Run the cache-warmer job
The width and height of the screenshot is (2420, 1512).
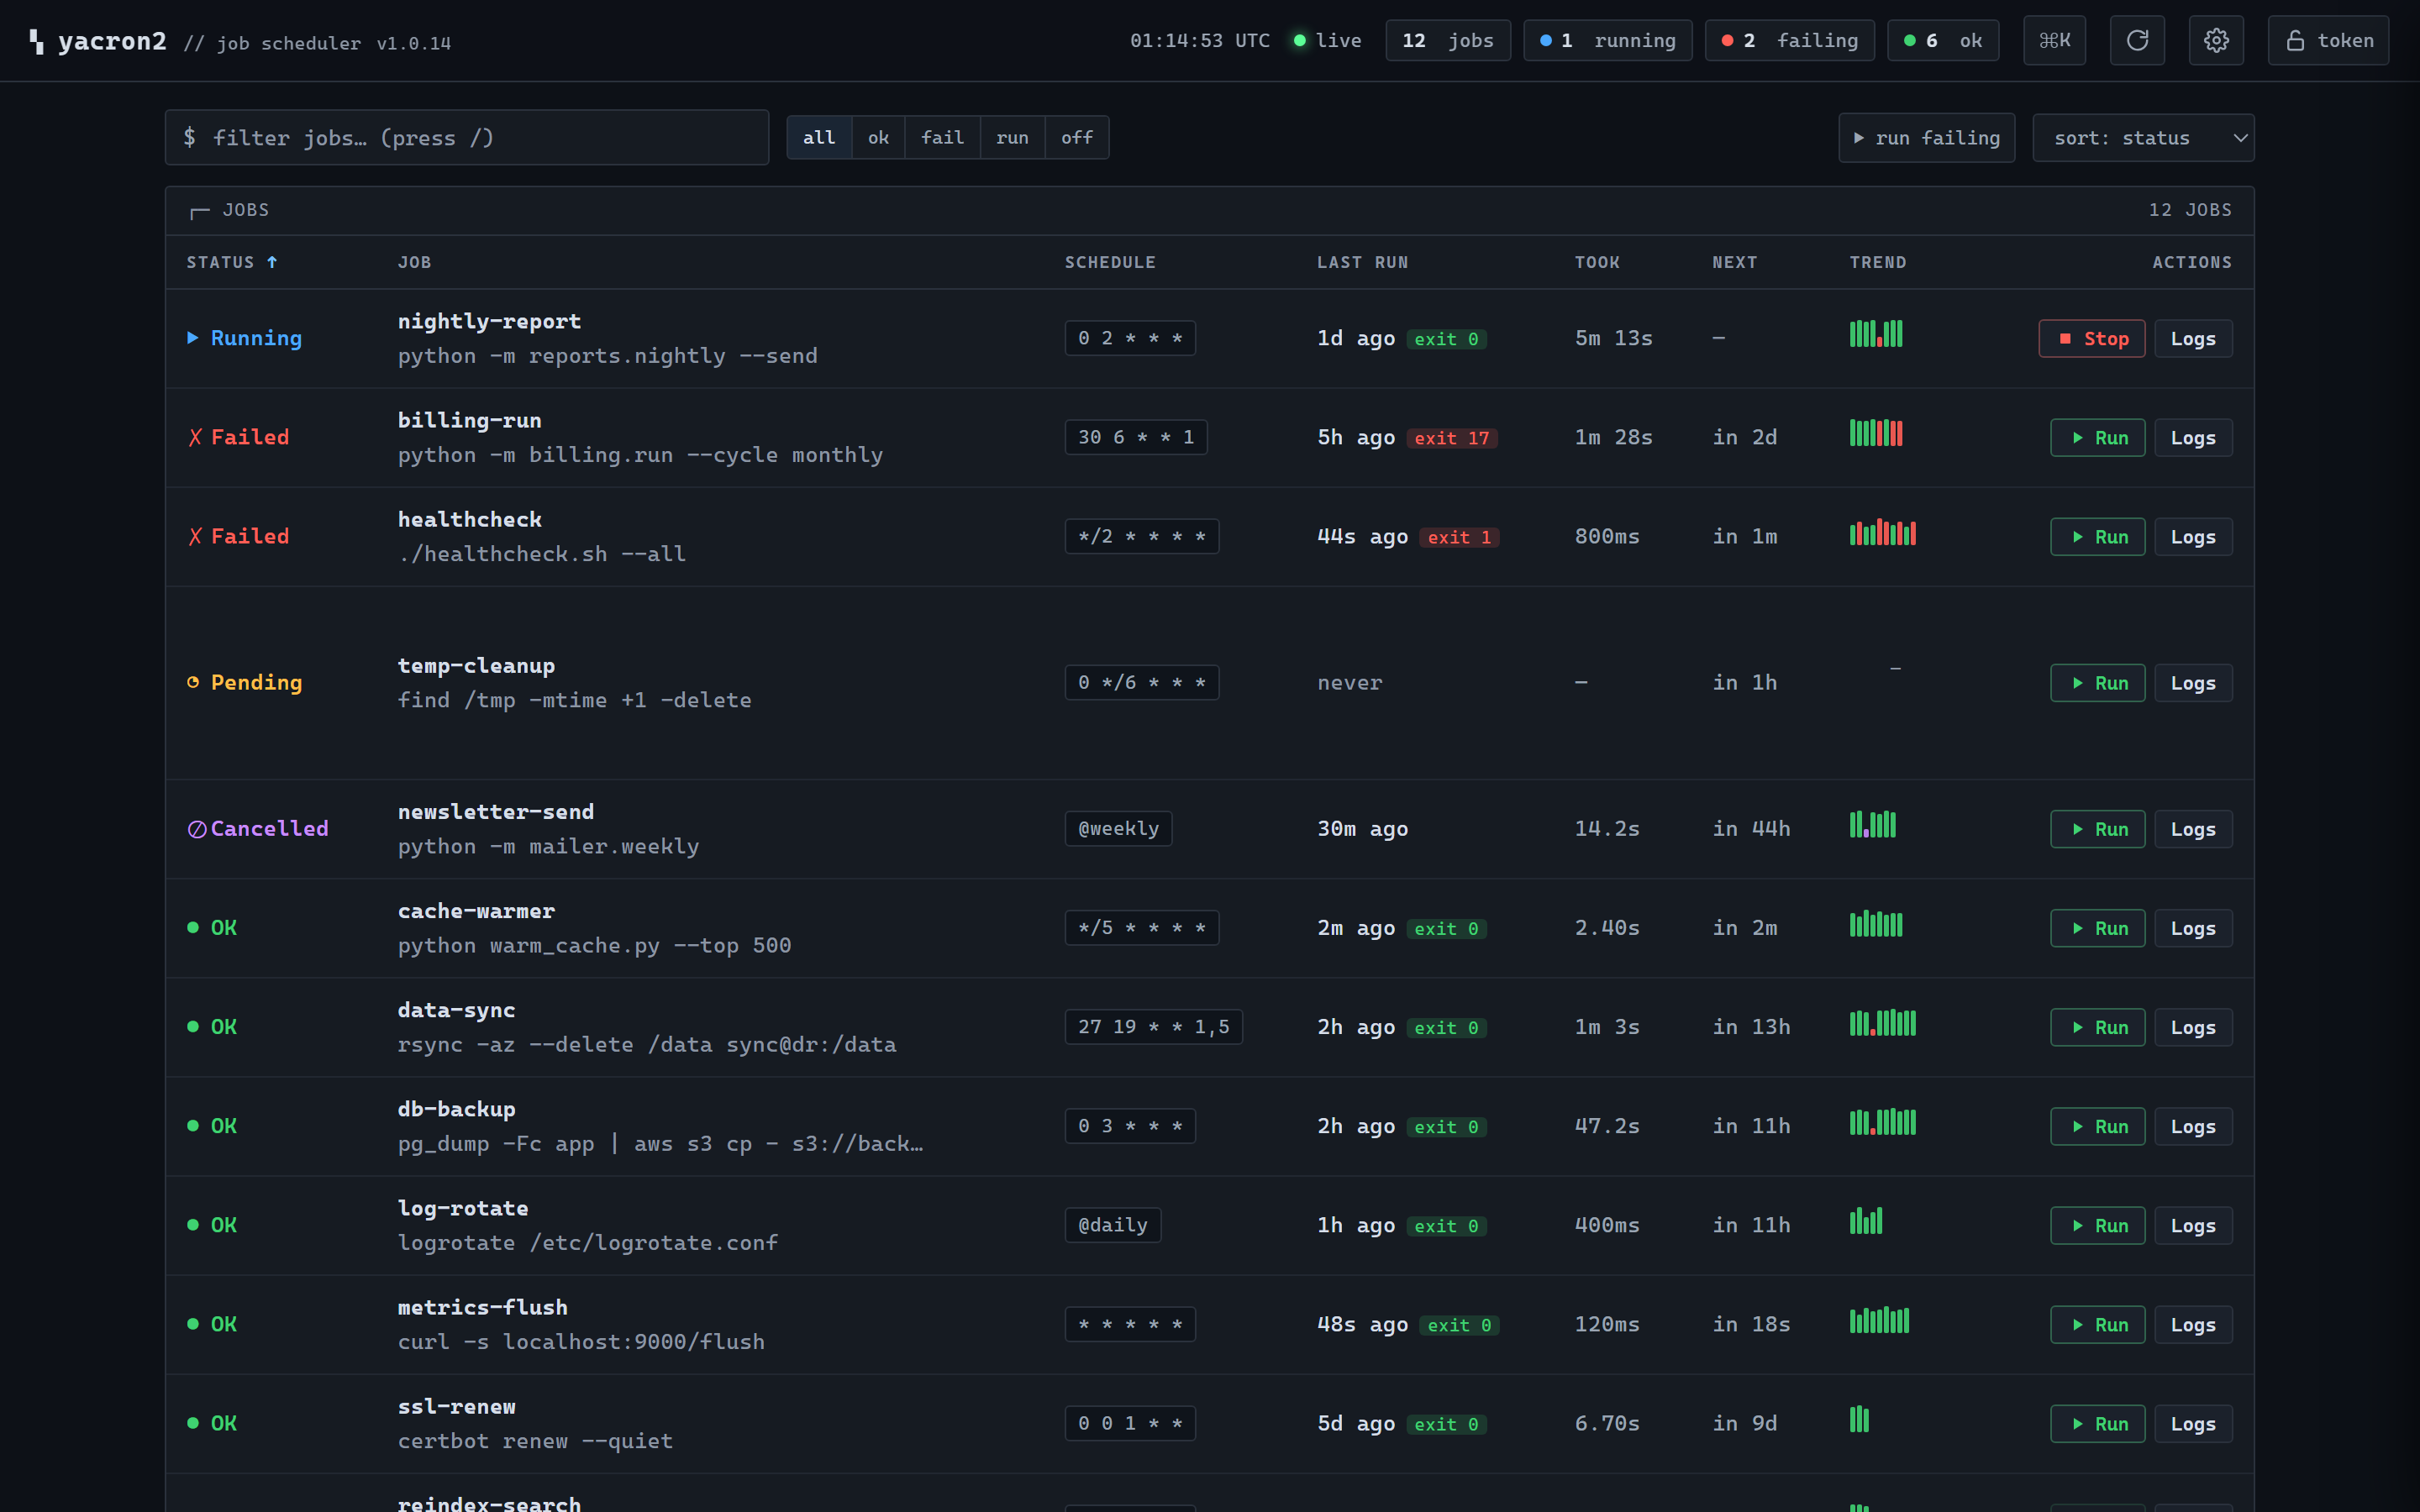point(2097,928)
